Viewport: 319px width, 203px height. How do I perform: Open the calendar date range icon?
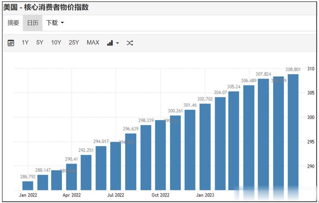pyautogui.click(x=11, y=43)
